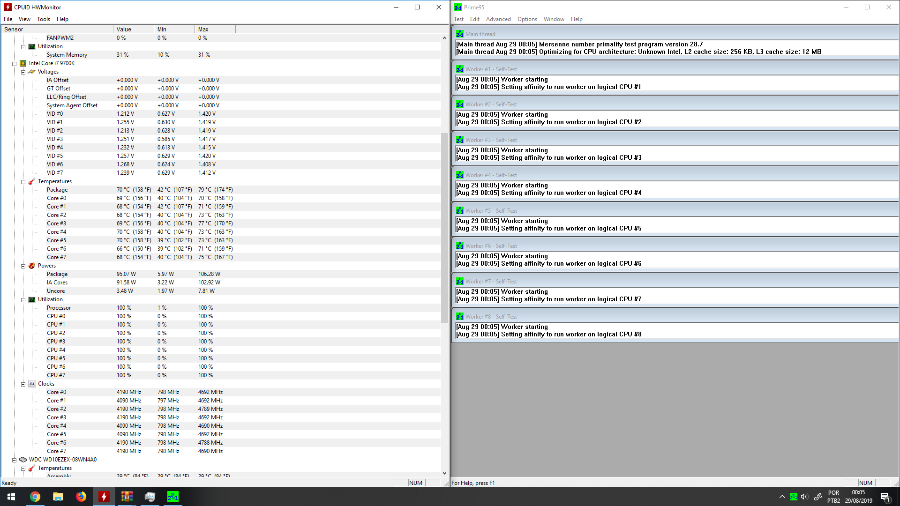Collapse the Powers tree branch
The height and width of the screenshot is (506, 900).
[23, 266]
